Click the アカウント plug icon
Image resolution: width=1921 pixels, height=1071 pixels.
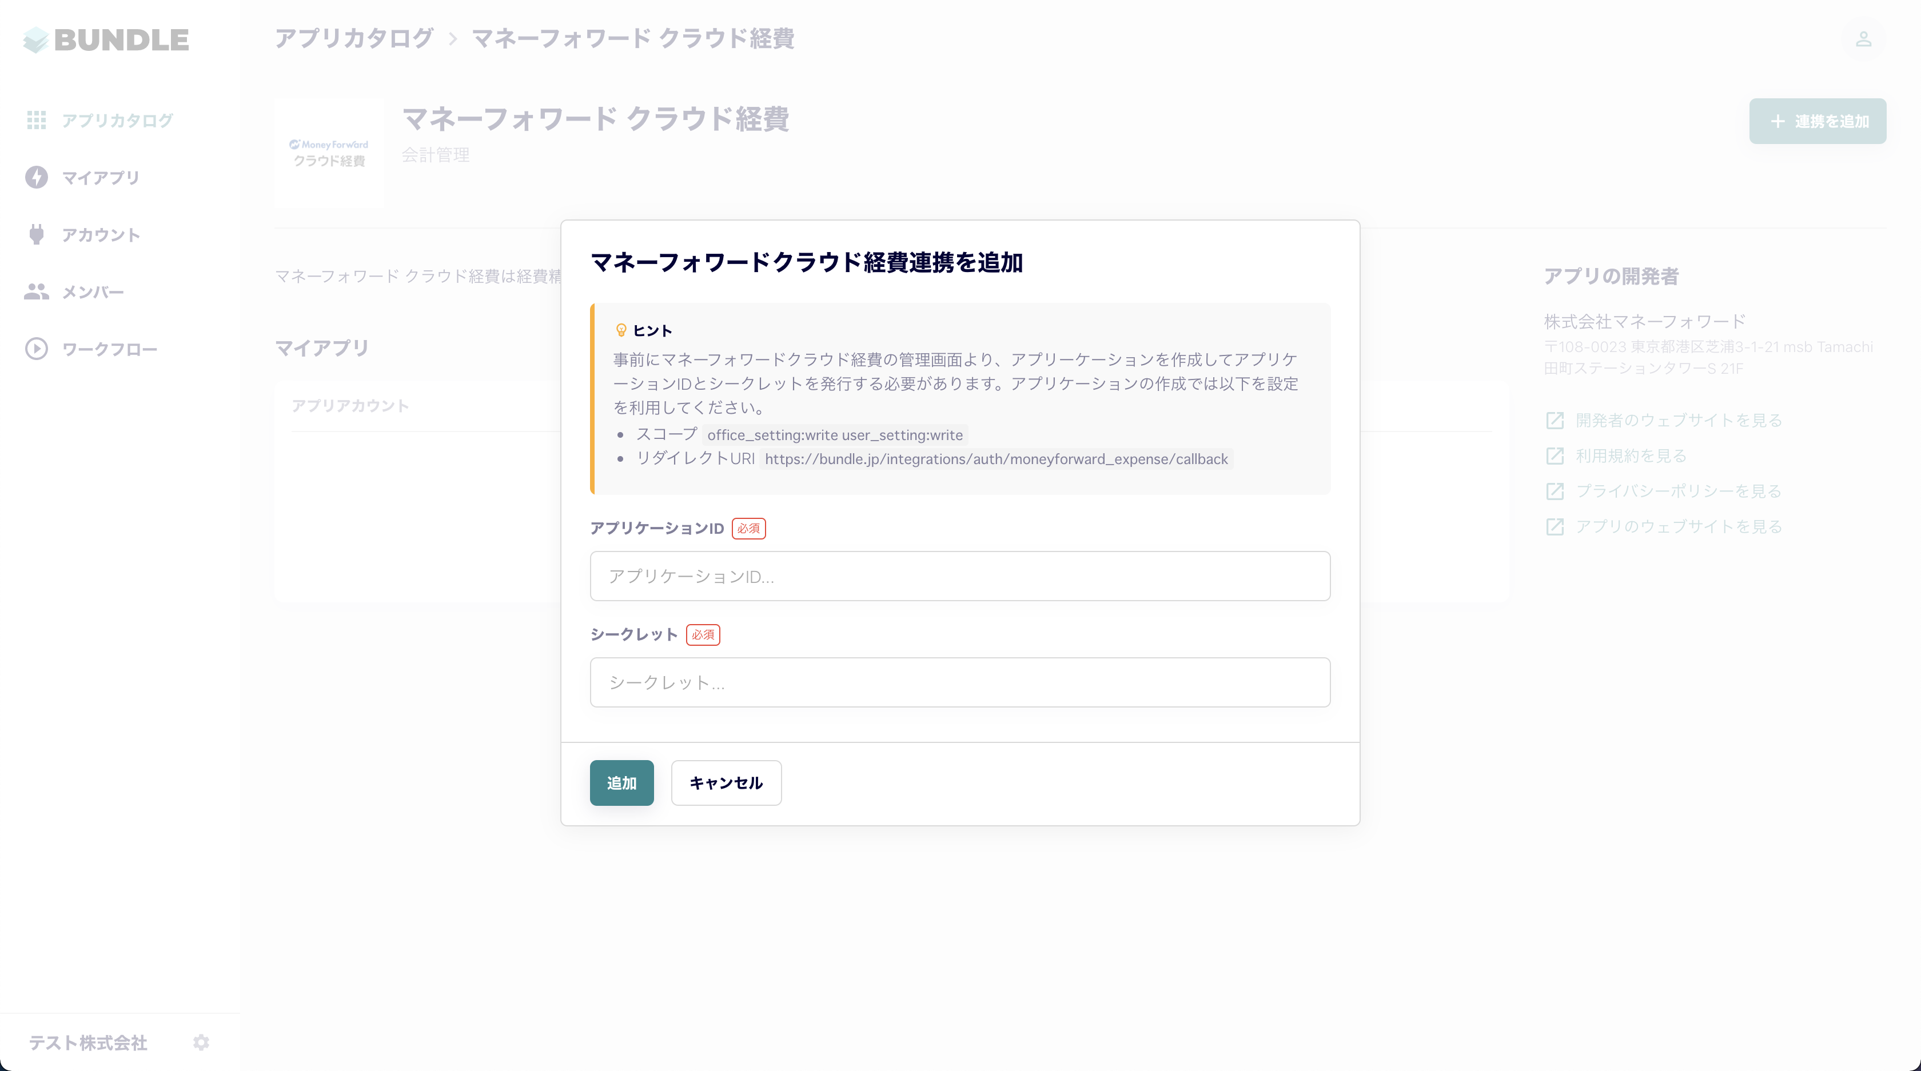click(36, 235)
